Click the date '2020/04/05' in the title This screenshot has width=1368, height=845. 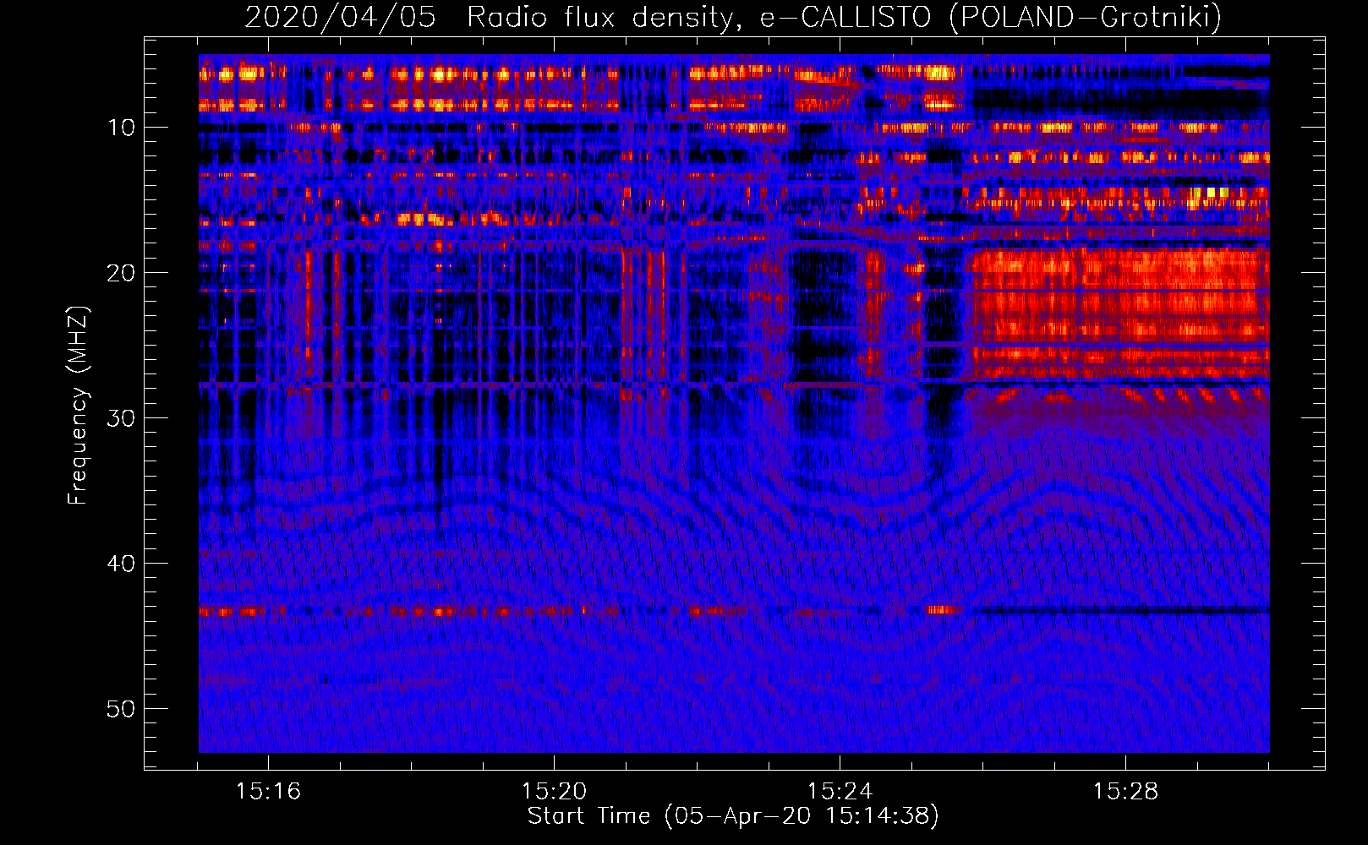pos(340,17)
